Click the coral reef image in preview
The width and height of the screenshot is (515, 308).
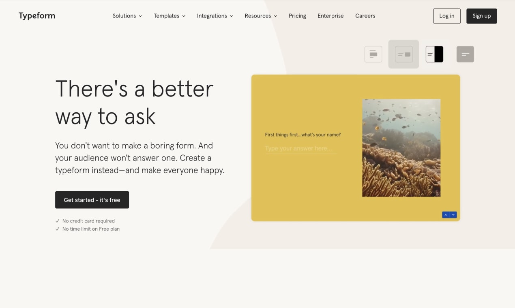pyautogui.click(x=401, y=148)
